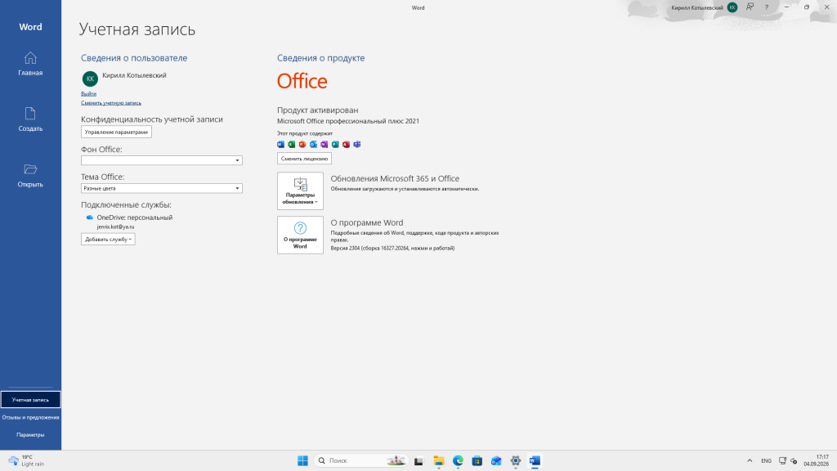
Task: Click the Управление параметрами button
Action: pyautogui.click(x=116, y=132)
